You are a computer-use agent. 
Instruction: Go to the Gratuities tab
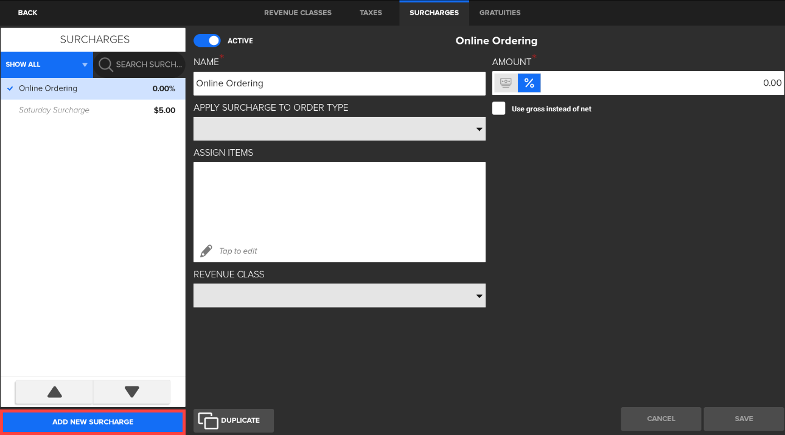click(500, 13)
